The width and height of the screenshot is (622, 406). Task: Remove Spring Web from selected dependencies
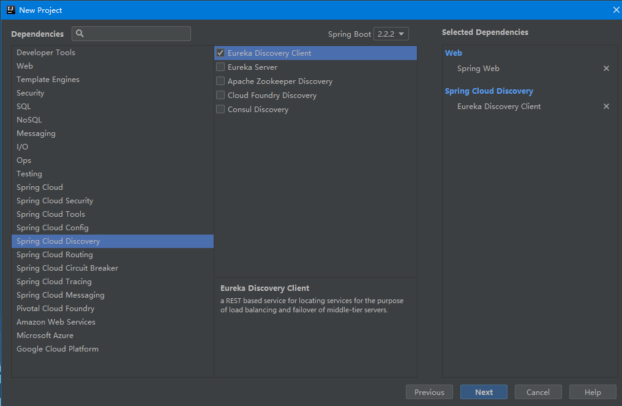(x=606, y=69)
